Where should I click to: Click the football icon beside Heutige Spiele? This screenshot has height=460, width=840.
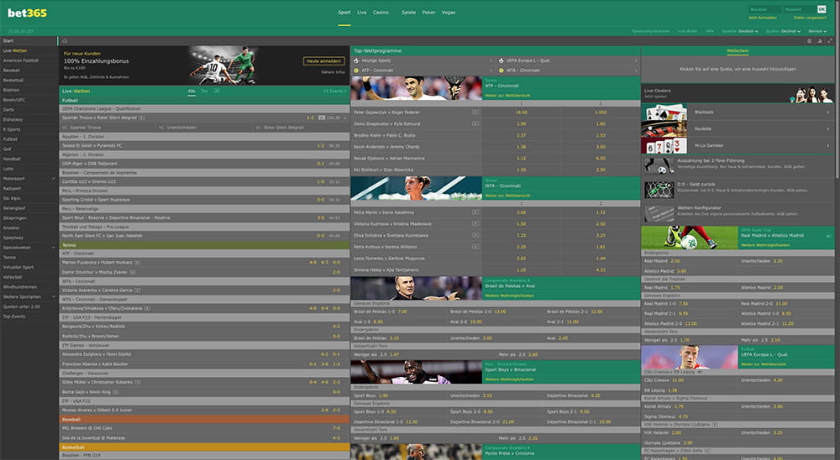(x=356, y=60)
